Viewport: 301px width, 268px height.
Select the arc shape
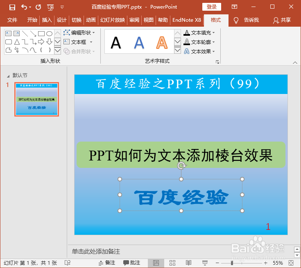25,50
